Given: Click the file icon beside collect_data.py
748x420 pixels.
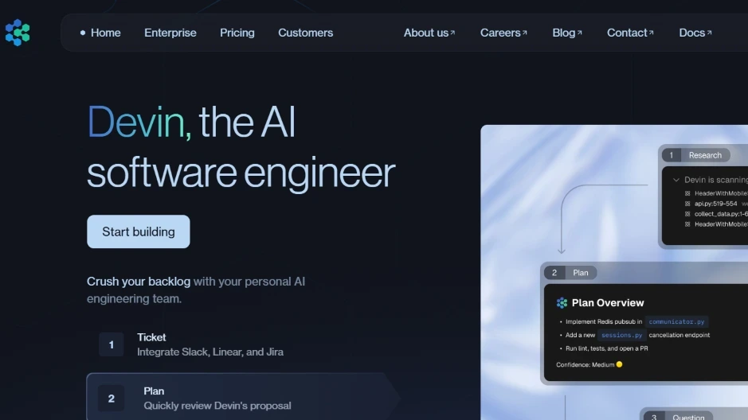Looking at the screenshot, I should [687, 214].
